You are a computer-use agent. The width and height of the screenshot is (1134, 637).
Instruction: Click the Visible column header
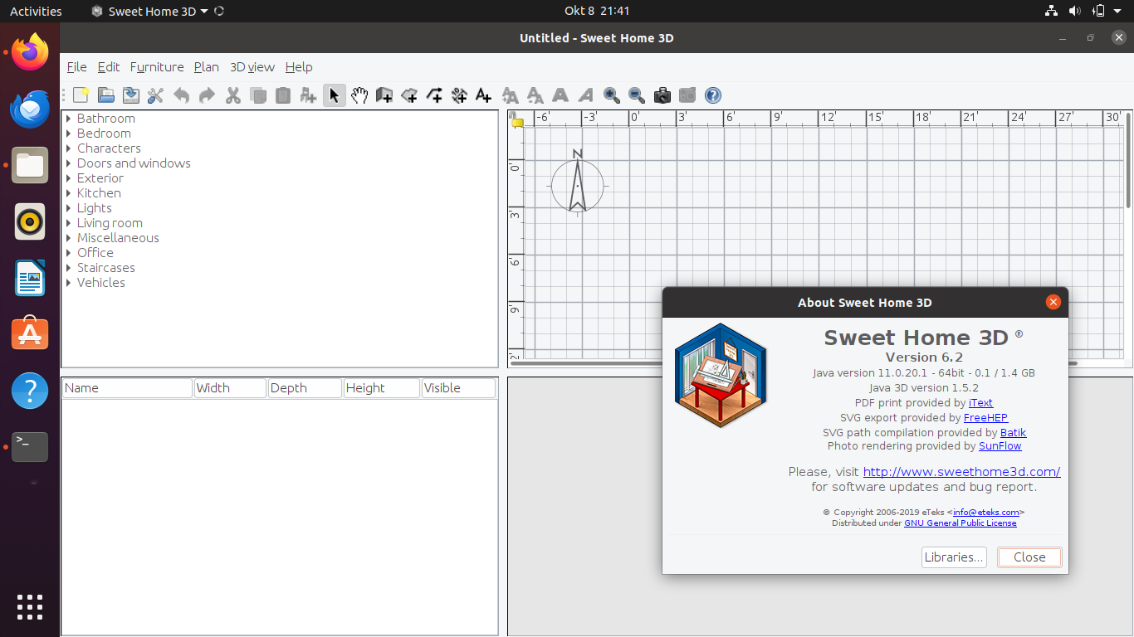(459, 388)
